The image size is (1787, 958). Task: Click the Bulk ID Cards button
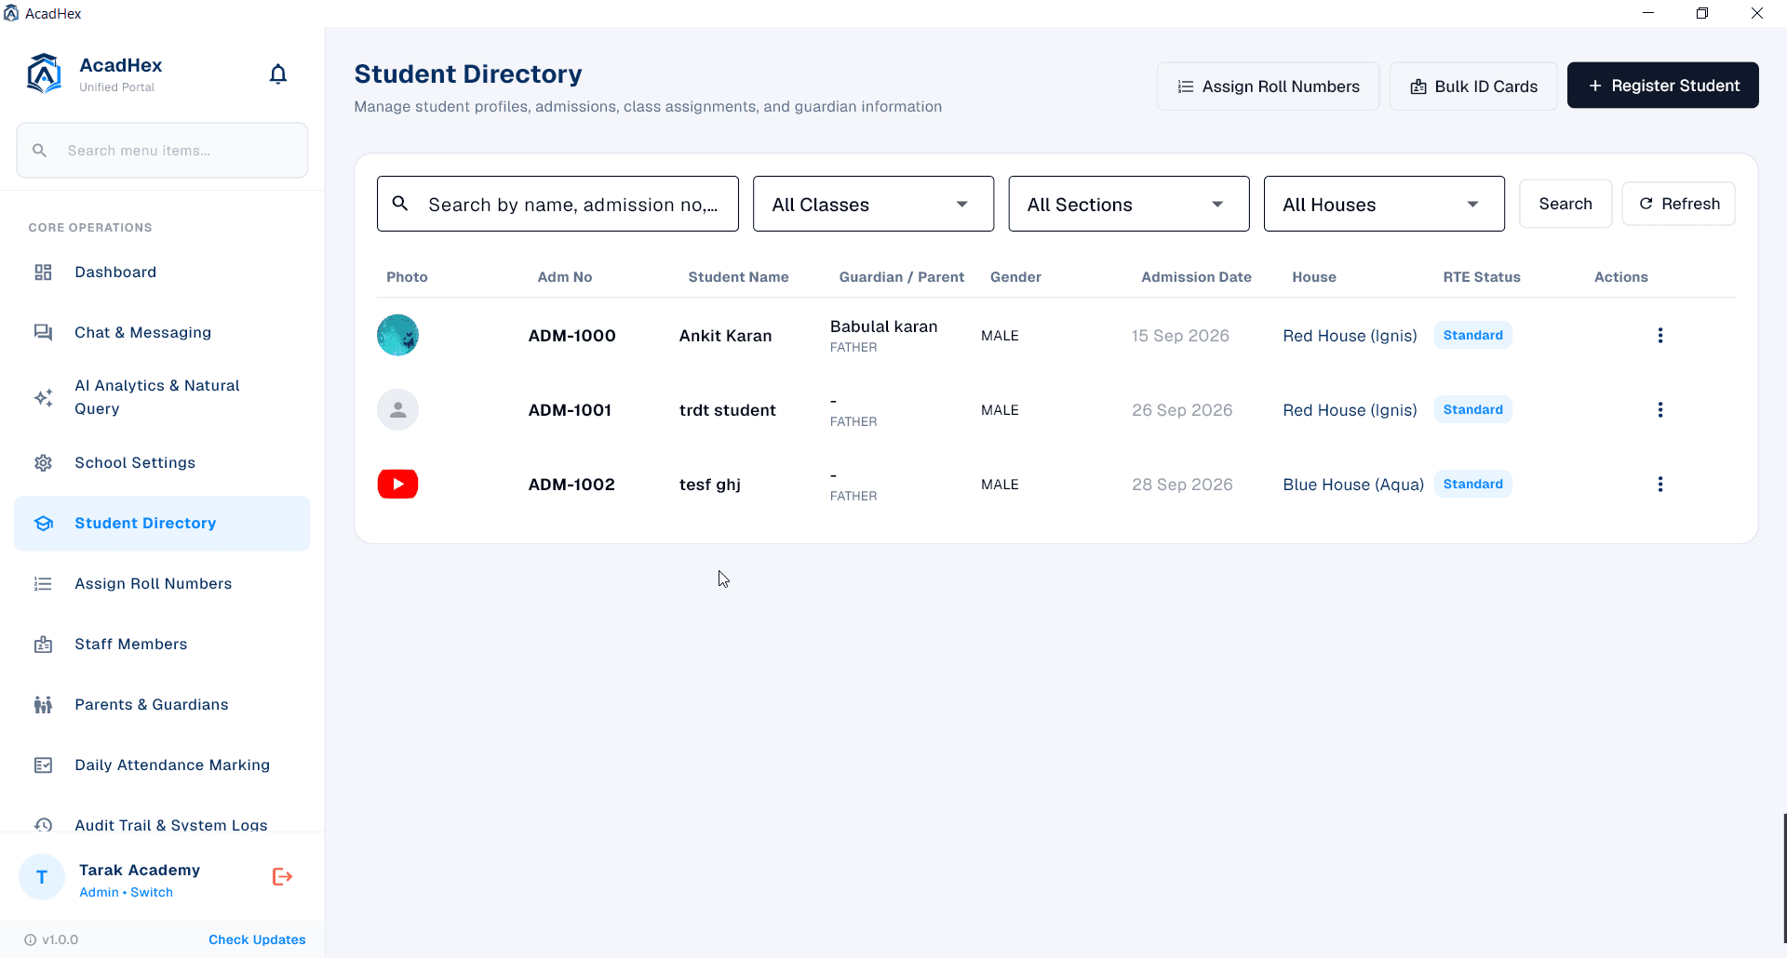click(x=1473, y=86)
